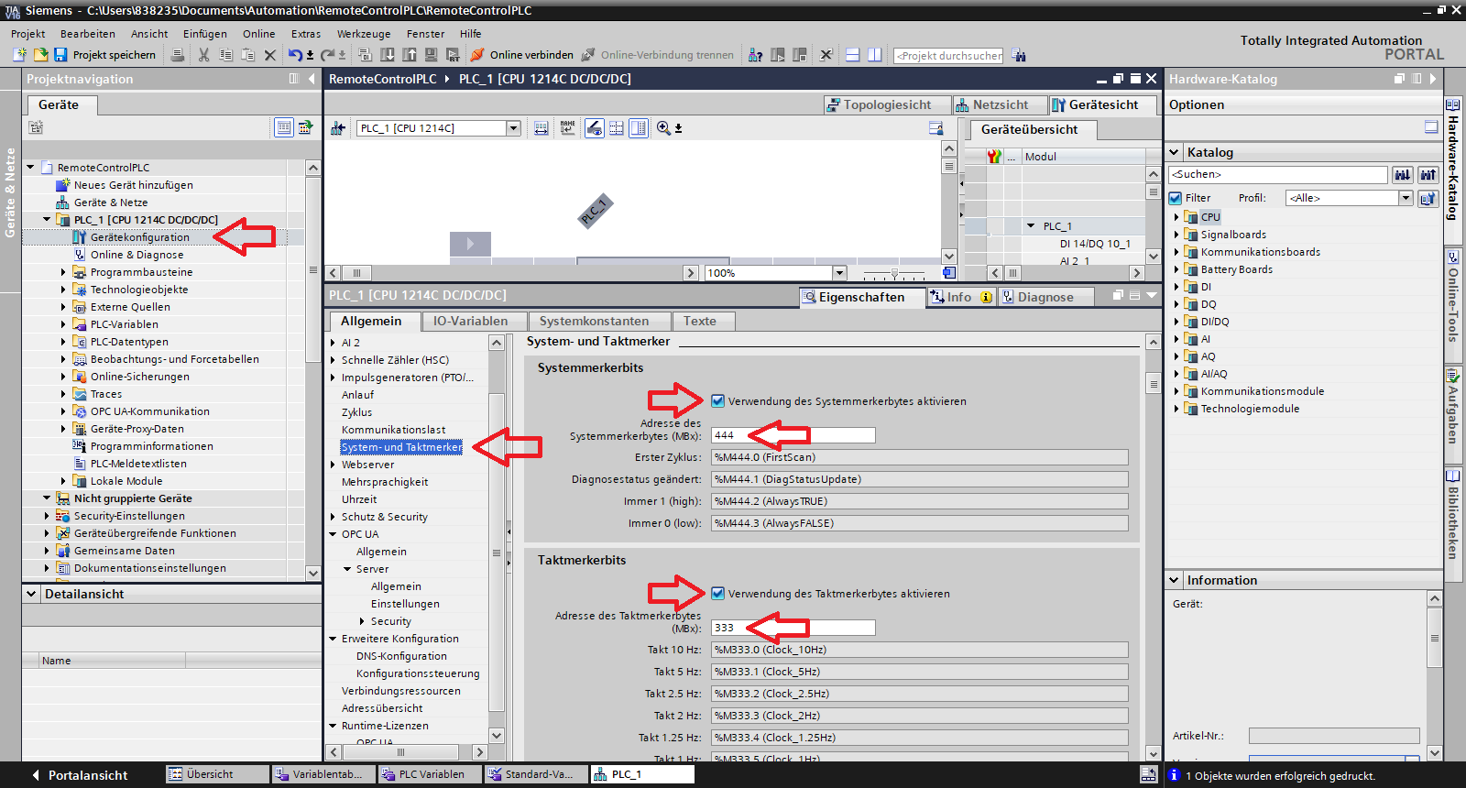Open the Info tab in inspector
Image resolution: width=1466 pixels, height=788 pixels.
coord(959,297)
